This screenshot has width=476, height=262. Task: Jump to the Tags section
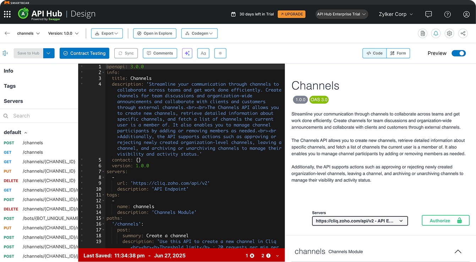click(x=10, y=86)
